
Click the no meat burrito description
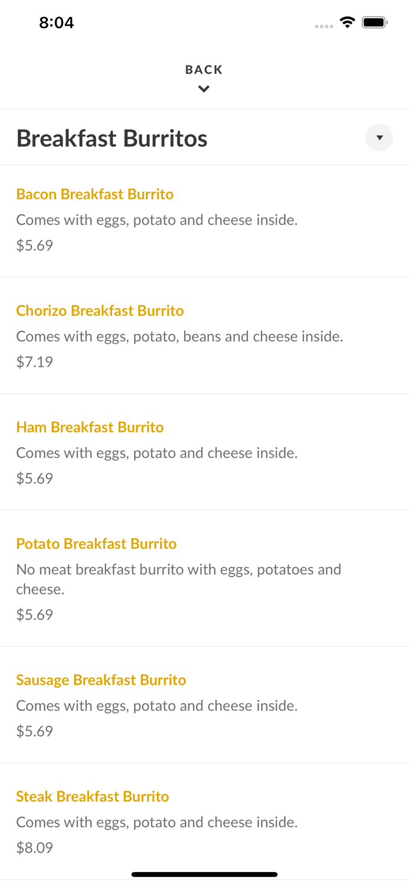[x=178, y=579]
